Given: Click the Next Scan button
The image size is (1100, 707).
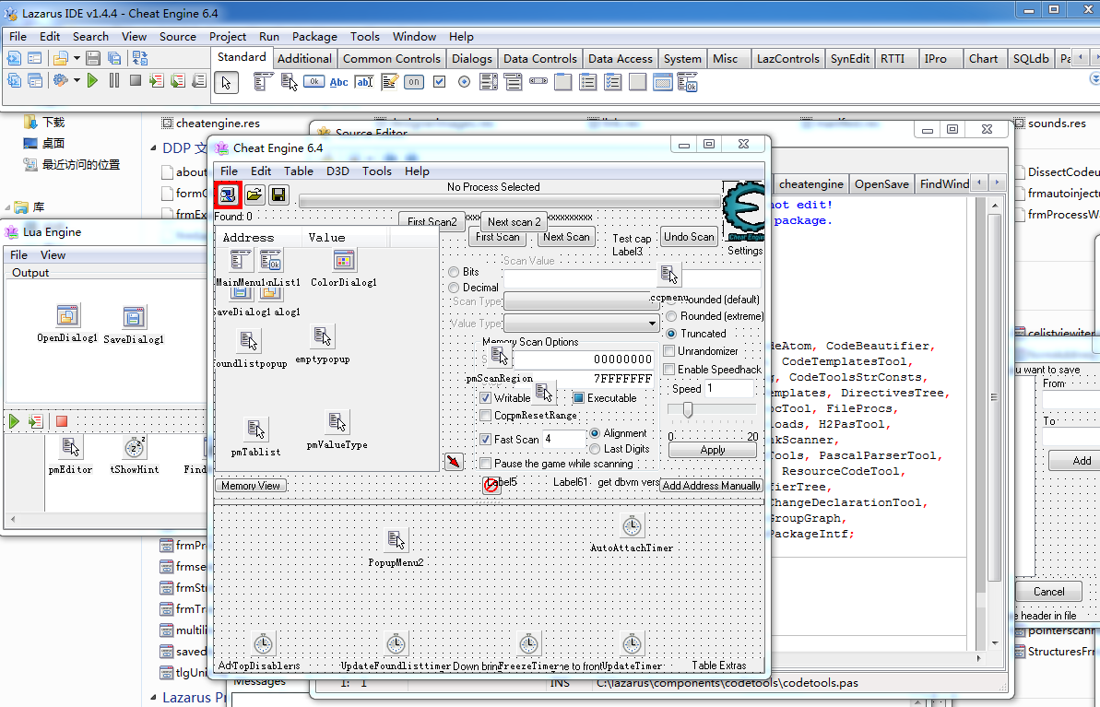Looking at the screenshot, I should 566,237.
